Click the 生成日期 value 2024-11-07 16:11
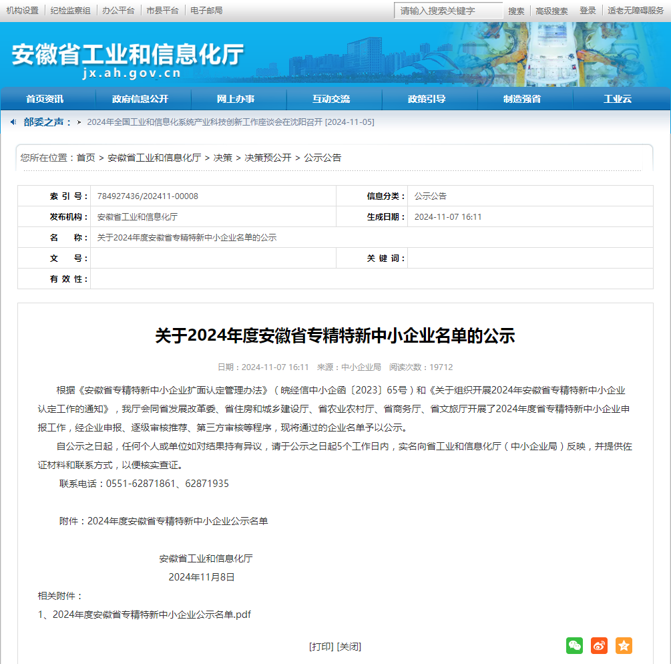Image resolution: width=671 pixels, height=664 pixels. 447,216
